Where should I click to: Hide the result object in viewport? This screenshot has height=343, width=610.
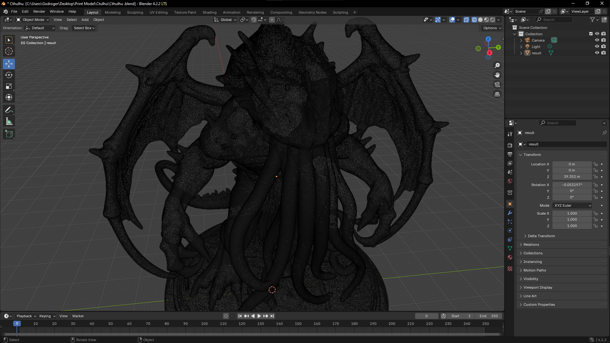(x=597, y=53)
